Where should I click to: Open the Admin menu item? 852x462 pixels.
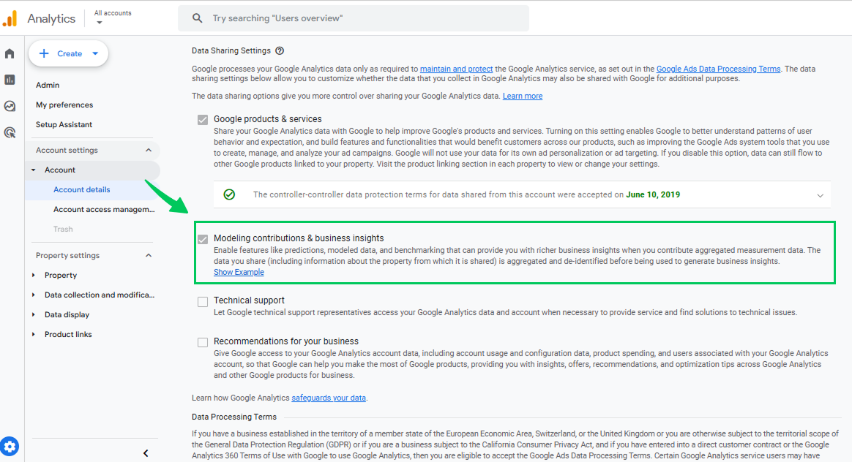tap(48, 85)
